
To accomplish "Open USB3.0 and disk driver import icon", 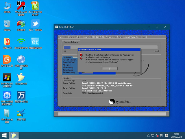I will click(x=7, y=98).
